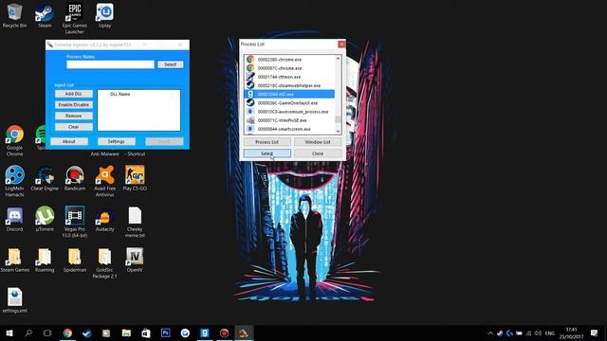Open the Recycle Bin desktop icon

pos(15,15)
